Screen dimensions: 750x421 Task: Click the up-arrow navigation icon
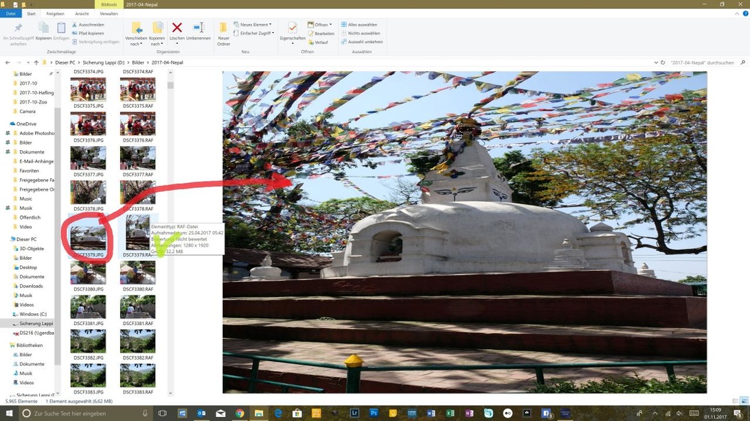[36, 62]
